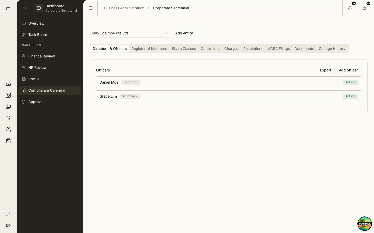
Task: Open the Dashboard Corporate Secretarial icon
Action: (x=39, y=8)
